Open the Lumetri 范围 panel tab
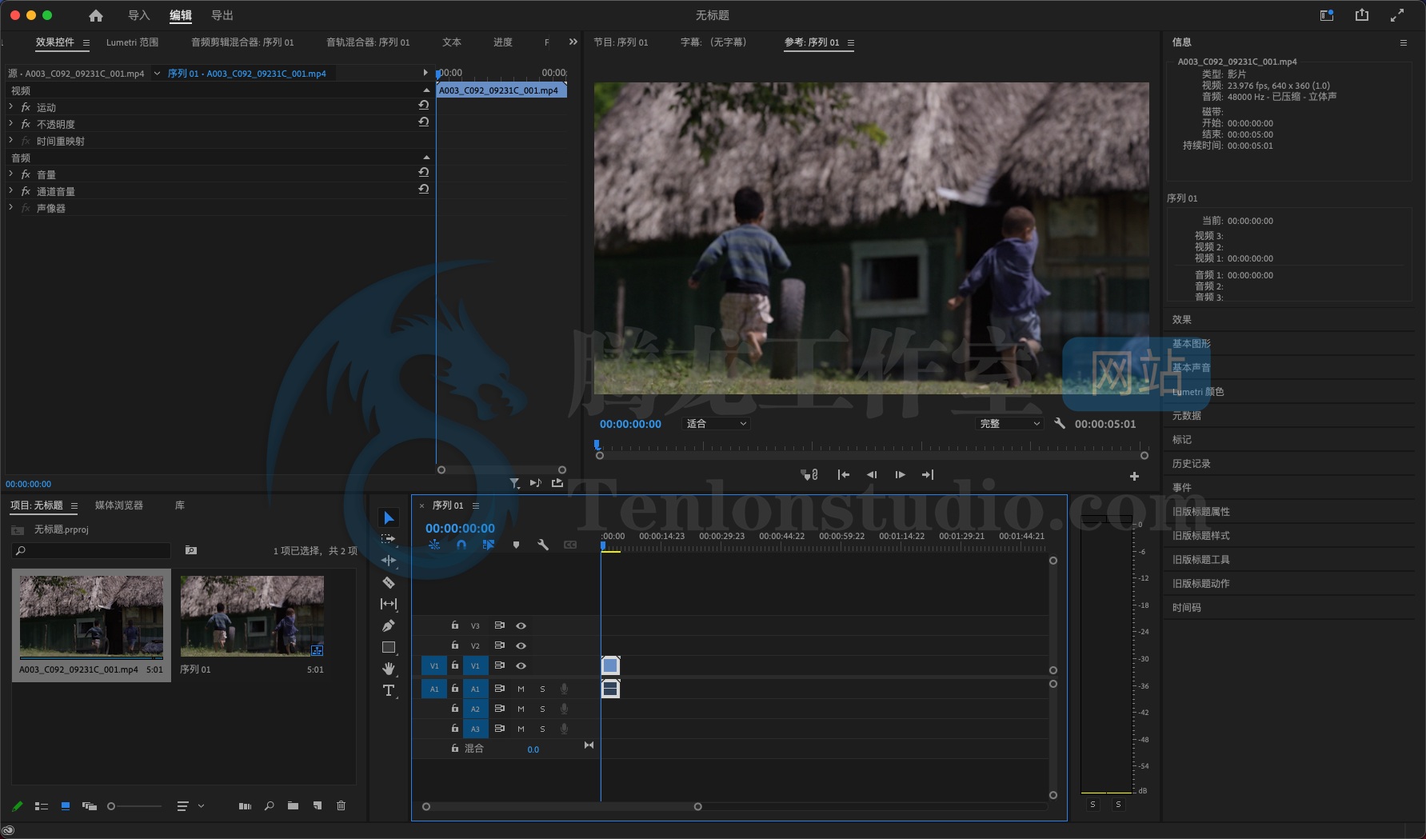The image size is (1426, 839). click(x=132, y=42)
